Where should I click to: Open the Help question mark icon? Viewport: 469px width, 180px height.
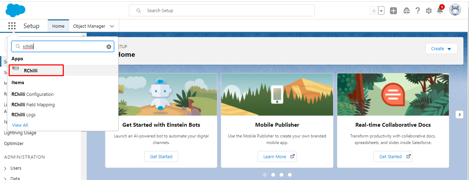pyautogui.click(x=418, y=11)
